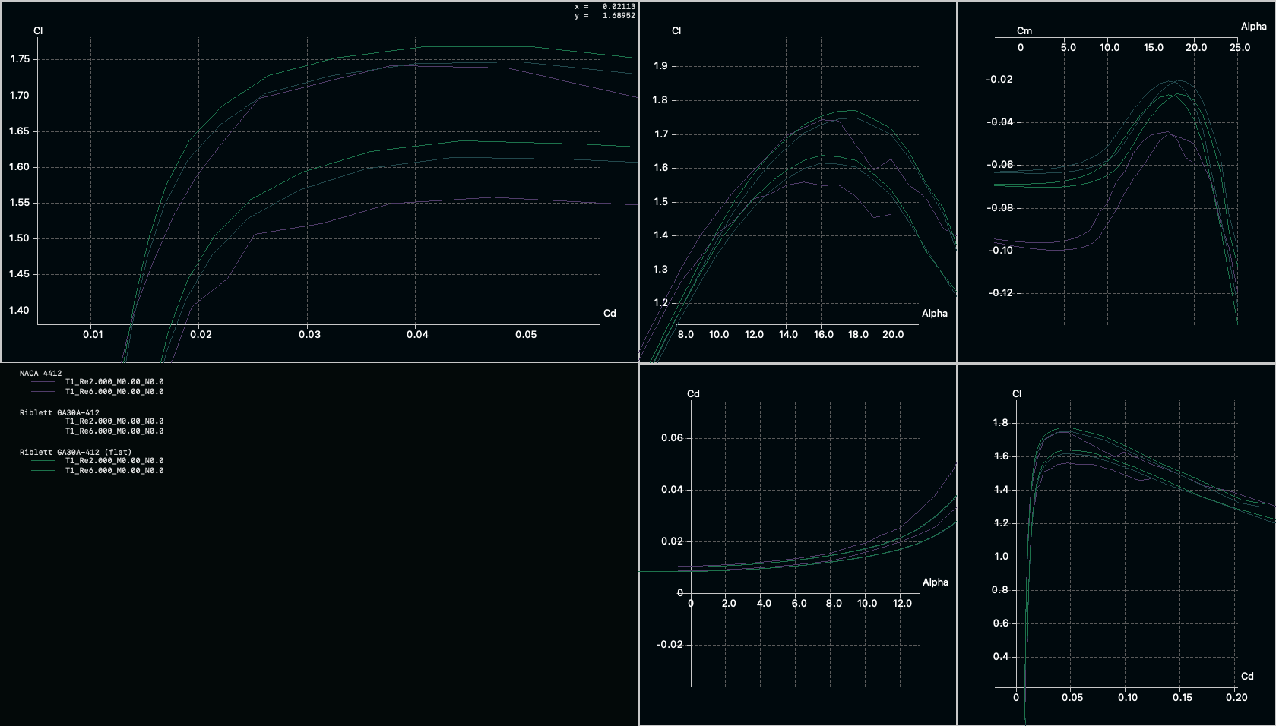Click the x = 0.02113 coordinate readout

605,7
